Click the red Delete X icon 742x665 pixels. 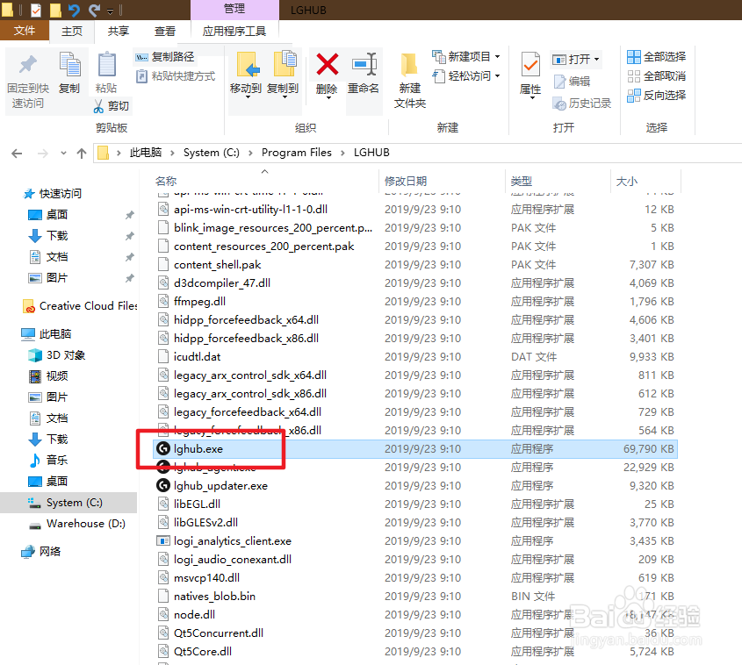tap(327, 64)
